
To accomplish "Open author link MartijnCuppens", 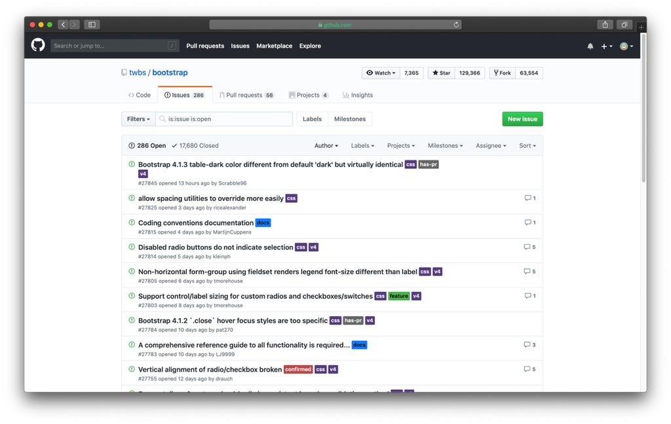I will point(232,232).
